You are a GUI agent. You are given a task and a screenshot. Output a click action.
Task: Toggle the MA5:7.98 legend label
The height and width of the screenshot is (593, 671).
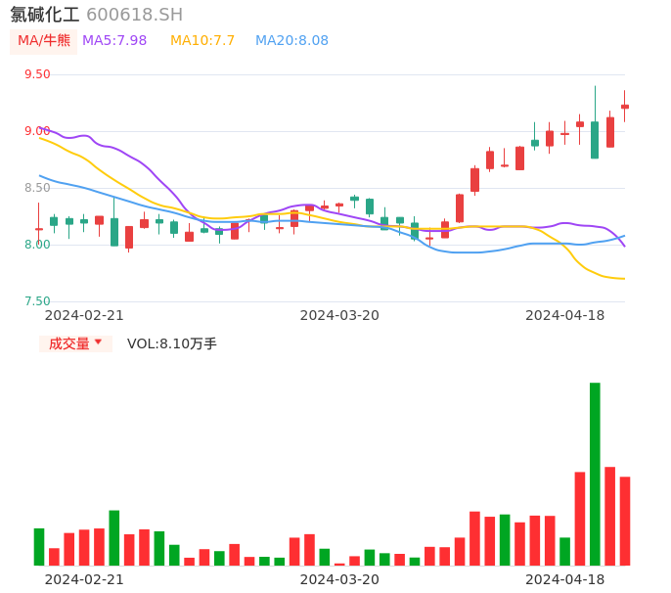pyautogui.click(x=114, y=41)
